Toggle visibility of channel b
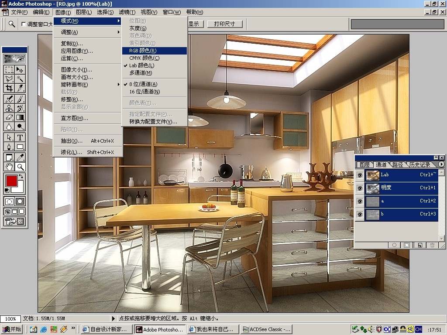Image resolution: width=447 pixels, height=335 pixels. click(x=360, y=215)
